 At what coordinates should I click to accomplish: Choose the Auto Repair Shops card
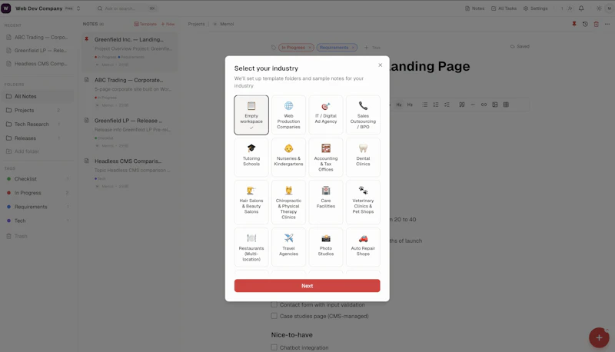pos(363,247)
